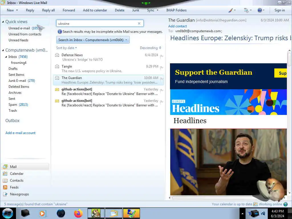
Task: Show hidden tray icons arrow
Action: (x=242, y=214)
